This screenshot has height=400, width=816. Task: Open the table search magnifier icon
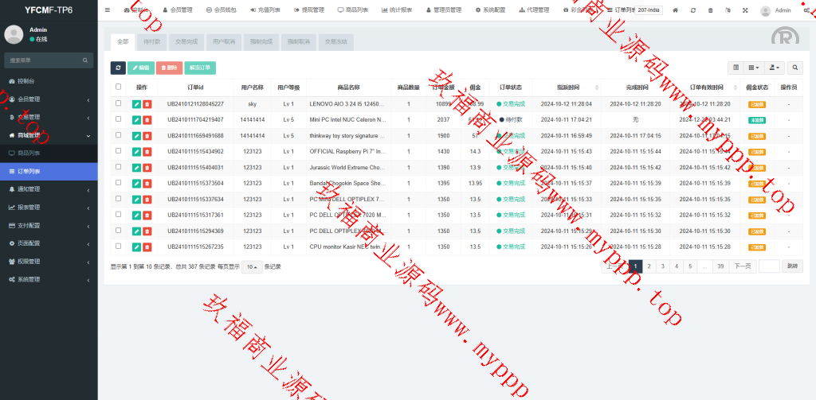pyautogui.click(x=794, y=68)
